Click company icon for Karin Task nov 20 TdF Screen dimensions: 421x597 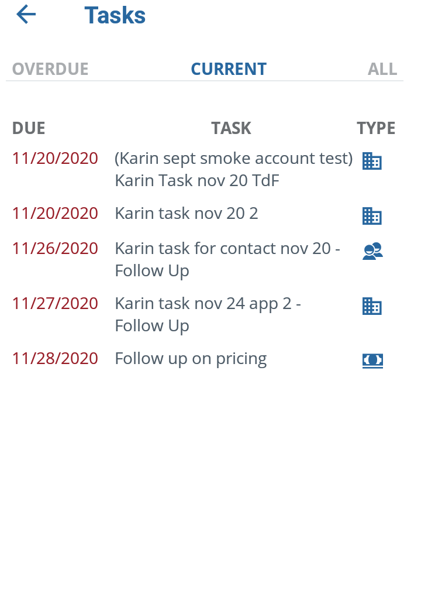[372, 161]
